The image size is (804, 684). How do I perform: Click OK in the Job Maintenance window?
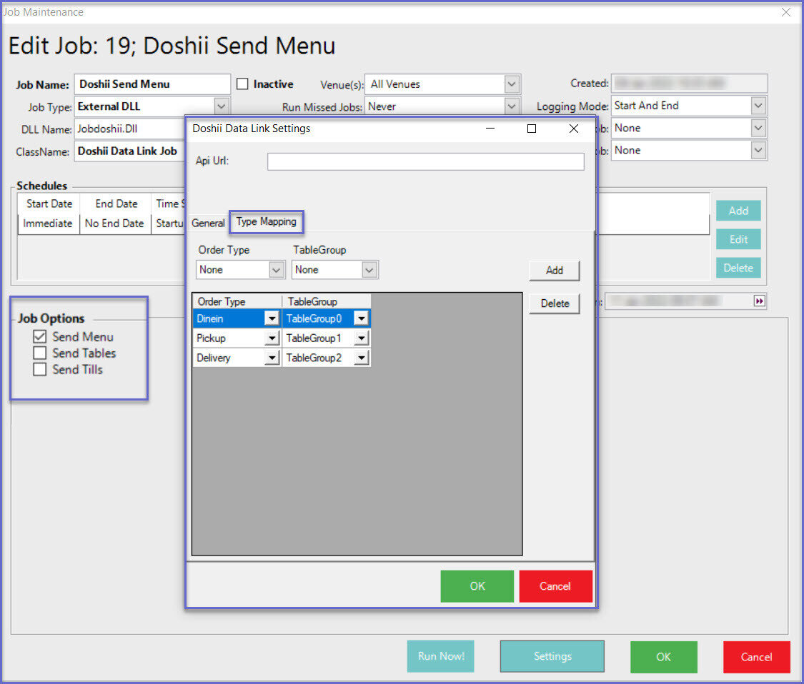pos(663,657)
